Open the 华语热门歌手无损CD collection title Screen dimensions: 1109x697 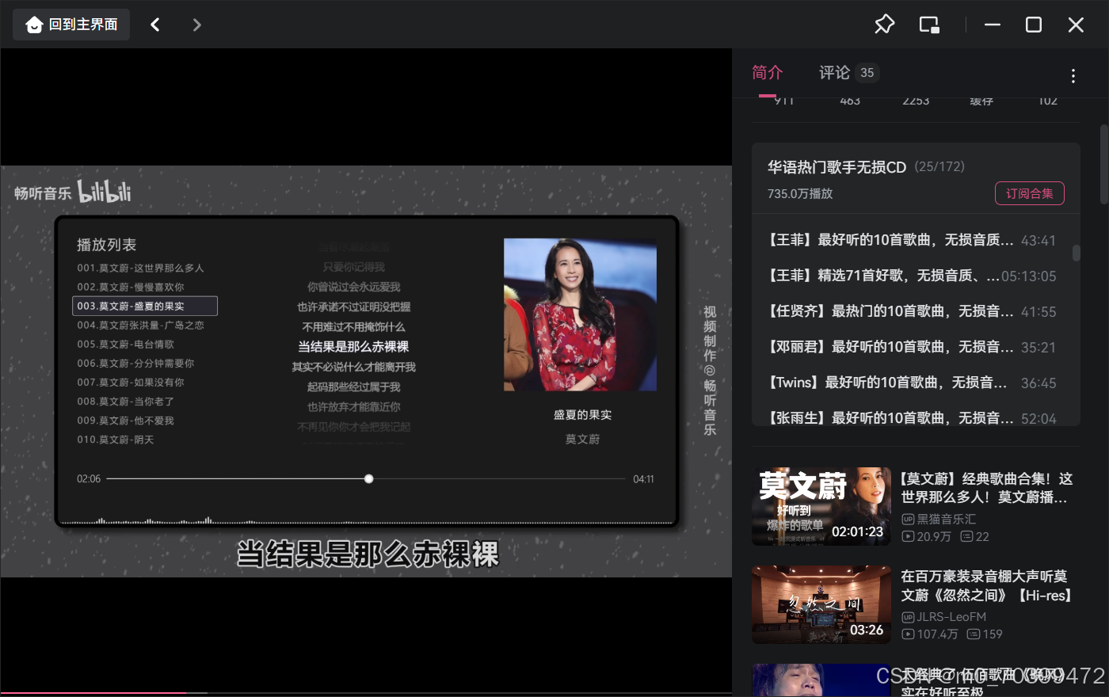click(x=837, y=167)
